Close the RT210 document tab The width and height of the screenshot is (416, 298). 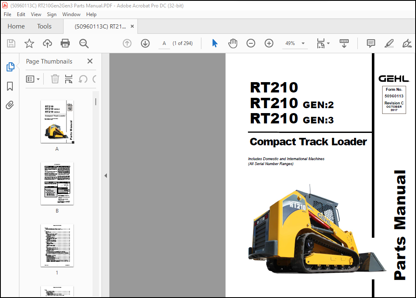pyautogui.click(x=132, y=26)
